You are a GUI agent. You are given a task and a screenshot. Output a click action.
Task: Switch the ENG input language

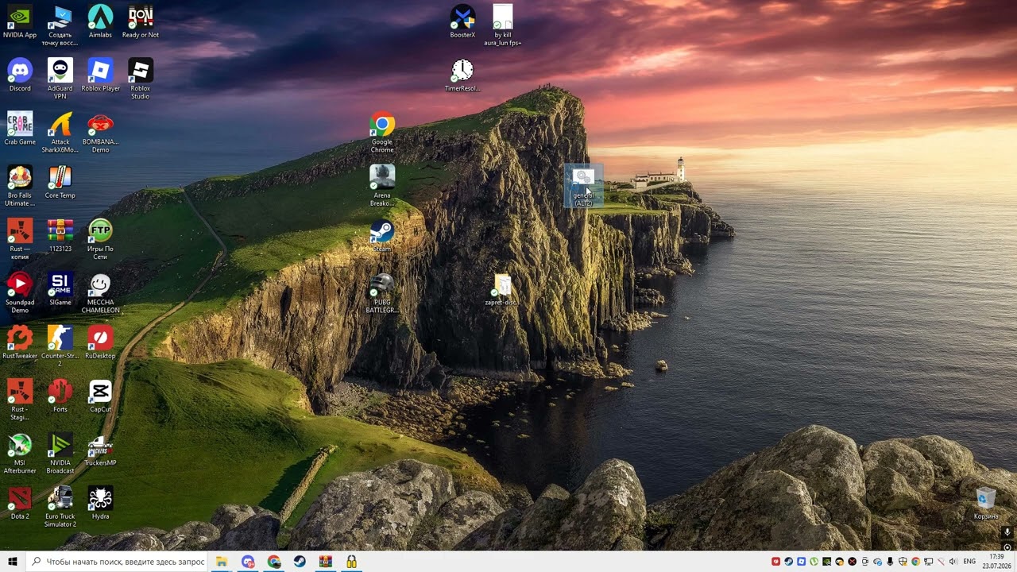click(969, 562)
